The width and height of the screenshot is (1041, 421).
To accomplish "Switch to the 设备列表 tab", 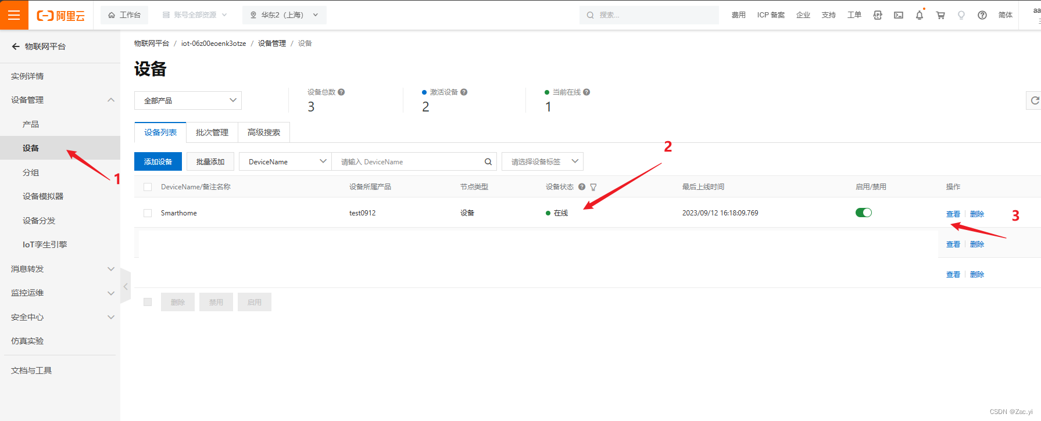I will tap(160, 132).
